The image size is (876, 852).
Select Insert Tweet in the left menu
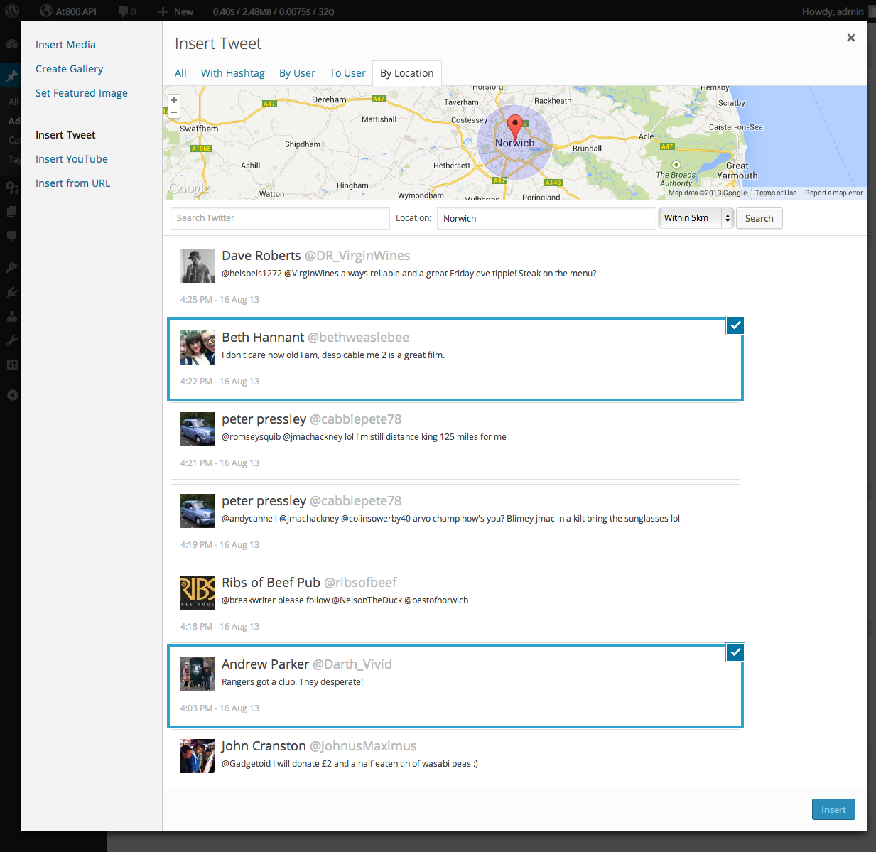65,135
